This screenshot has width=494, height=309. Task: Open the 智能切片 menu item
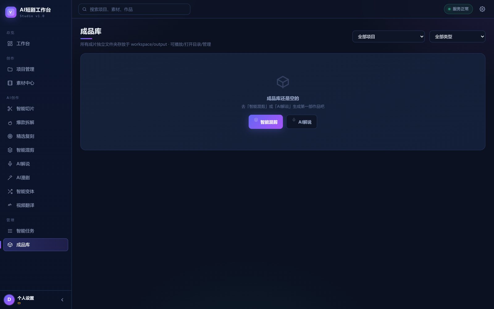(36, 109)
